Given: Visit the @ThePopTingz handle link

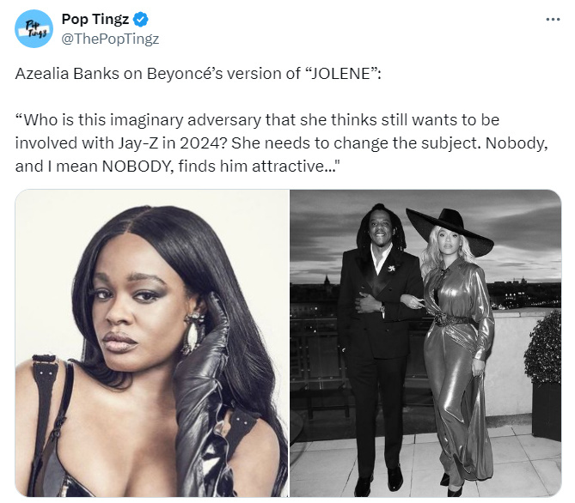Looking at the screenshot, I should (110, 39).
